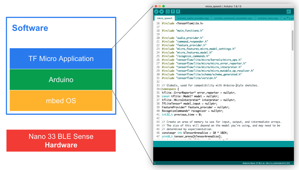Expand the tab list dropdown arrow
The image size is (299, 170).
coord(288,18)
